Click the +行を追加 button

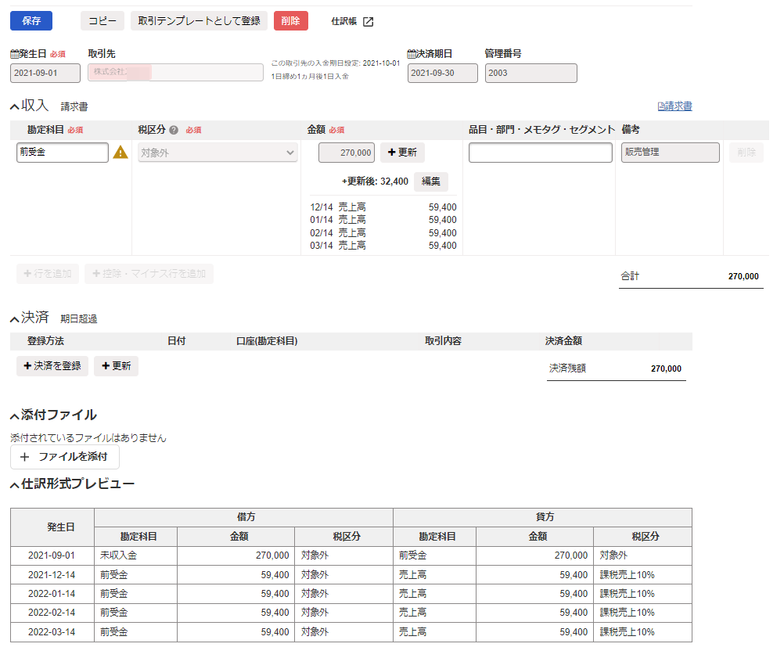coord(48,274)
